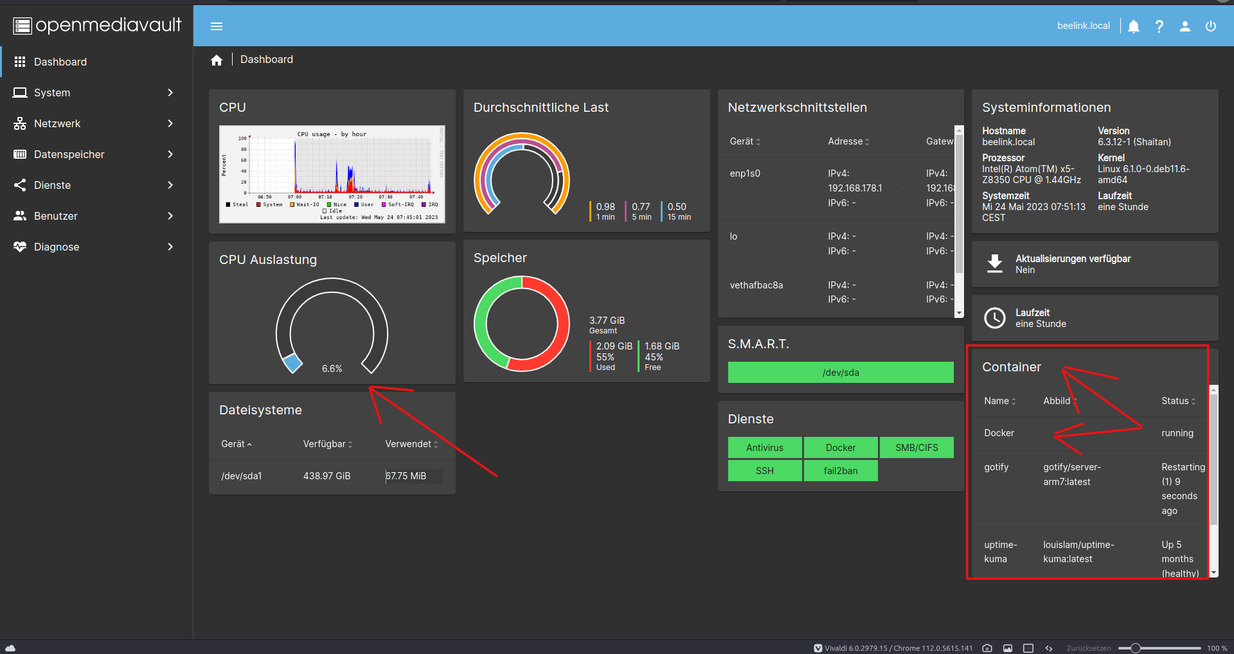Click the Docker service badge

click(x=841, y=448)
